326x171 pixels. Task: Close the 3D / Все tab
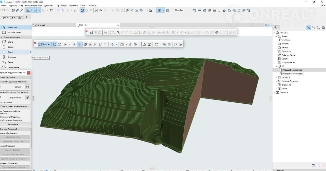[x=118, y=25]
